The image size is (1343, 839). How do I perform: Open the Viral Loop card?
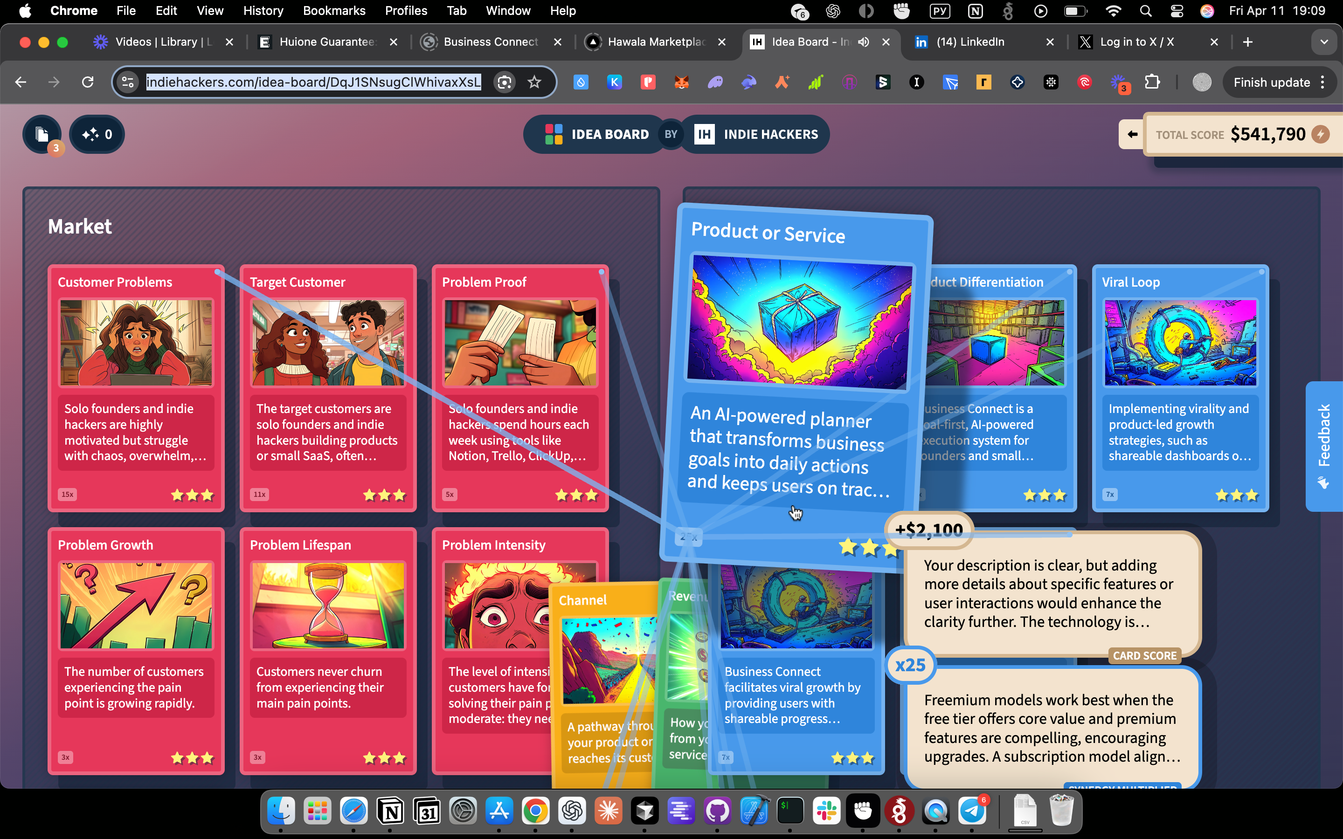(1180, 388)
